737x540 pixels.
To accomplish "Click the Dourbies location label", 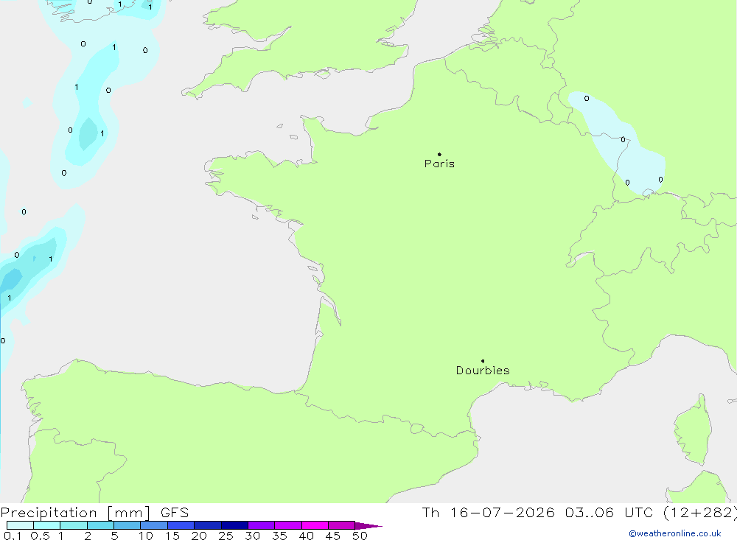I will [483, 371].
